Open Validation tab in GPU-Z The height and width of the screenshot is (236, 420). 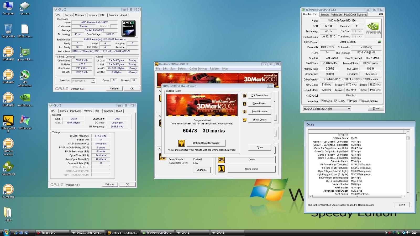pyautogui.click(x=336, y=15)
